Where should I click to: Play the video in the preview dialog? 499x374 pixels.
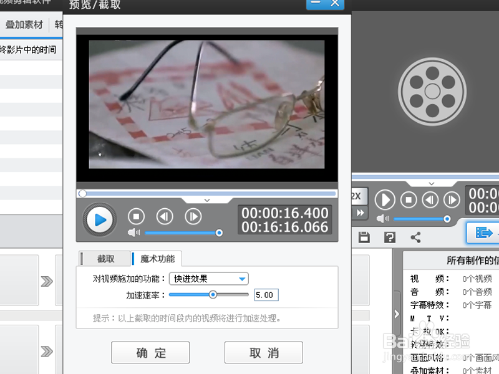pos(100,219)
